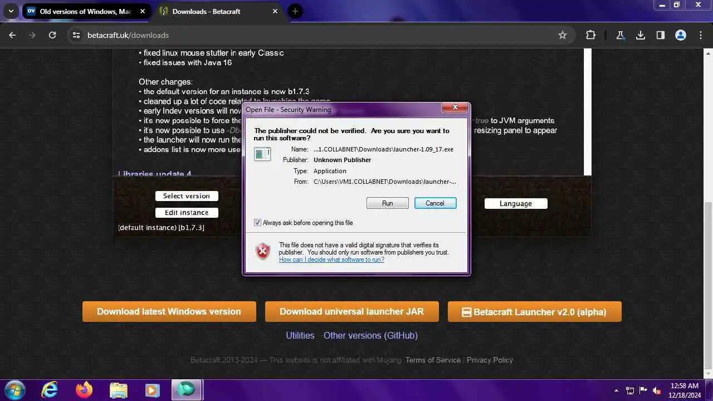Open the Chrome profile avatar
This screenshot has height=401, width=713.
(681, 35)
